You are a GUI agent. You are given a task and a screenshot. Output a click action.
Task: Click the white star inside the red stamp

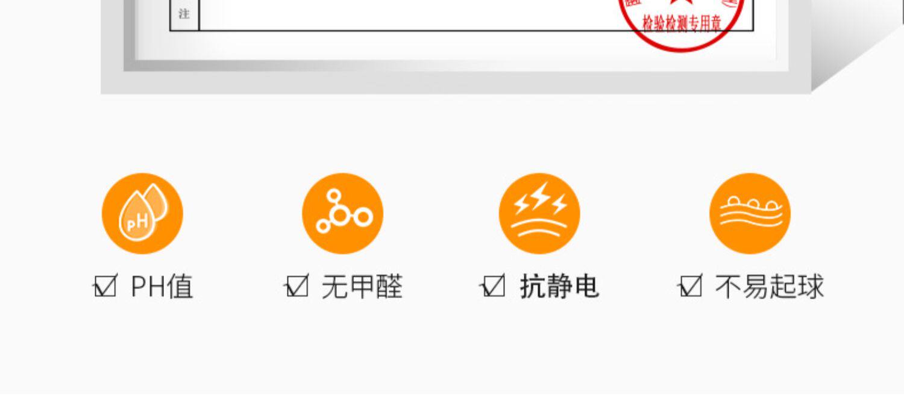[x=681, y=3]
